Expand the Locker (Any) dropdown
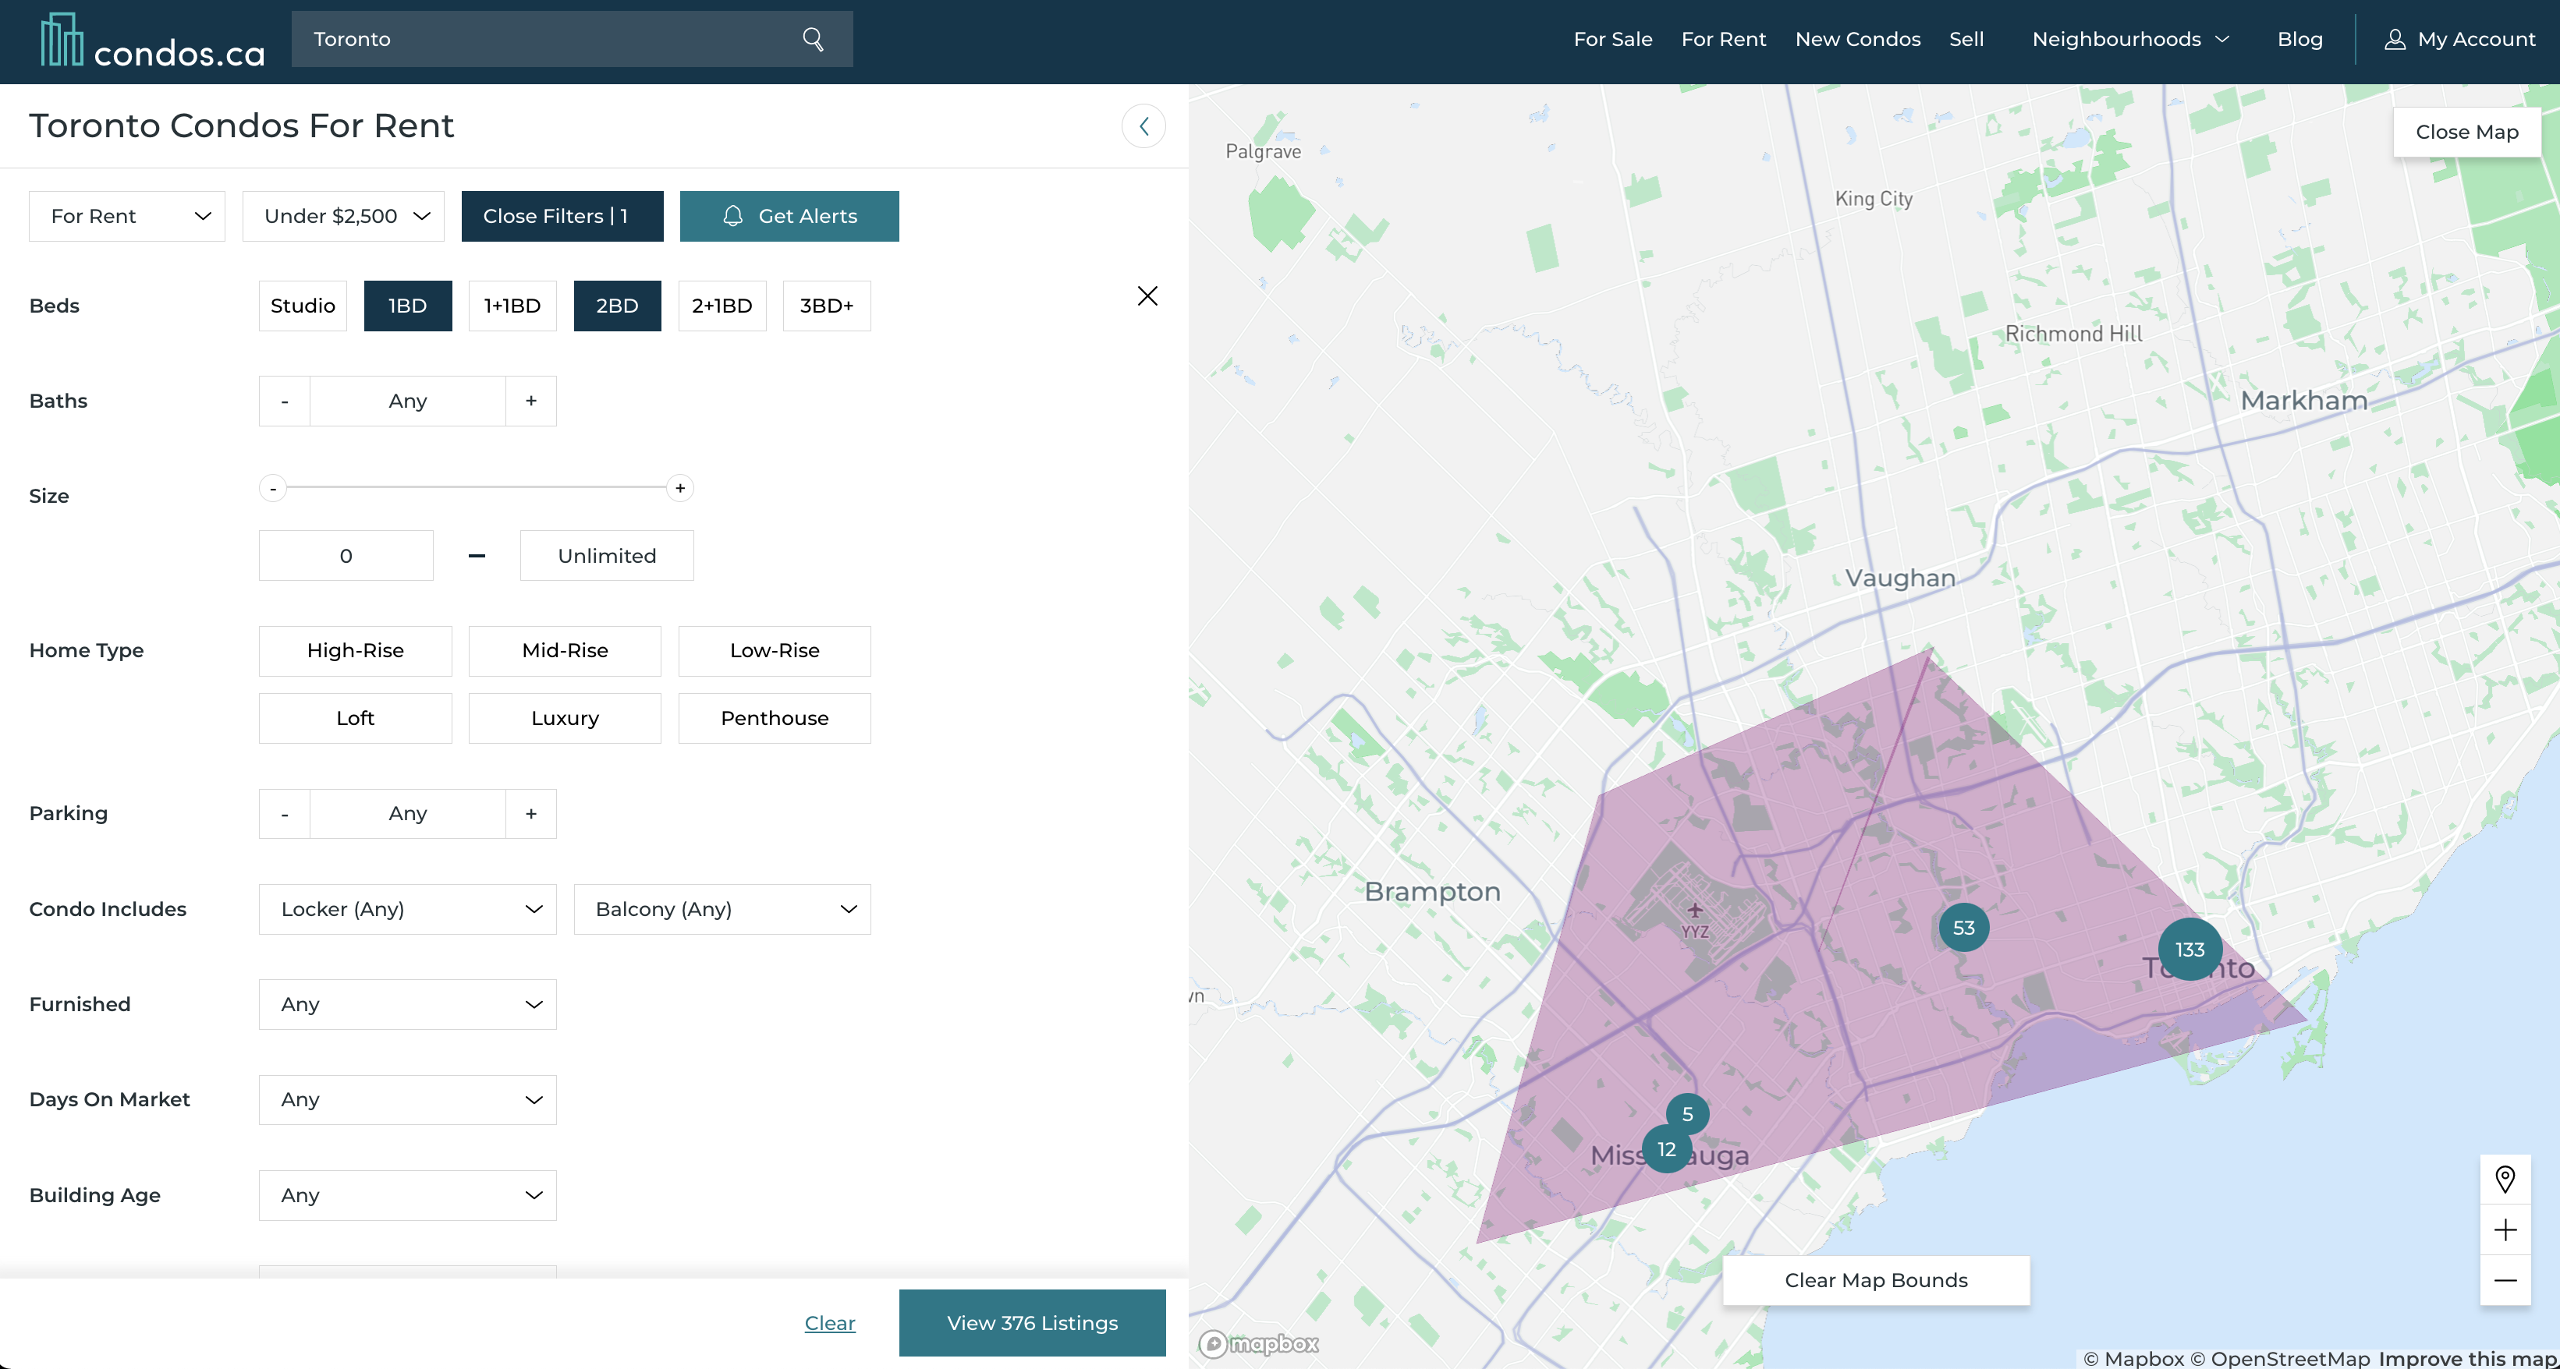2560x1369 pixels. [x=407, y=909]
